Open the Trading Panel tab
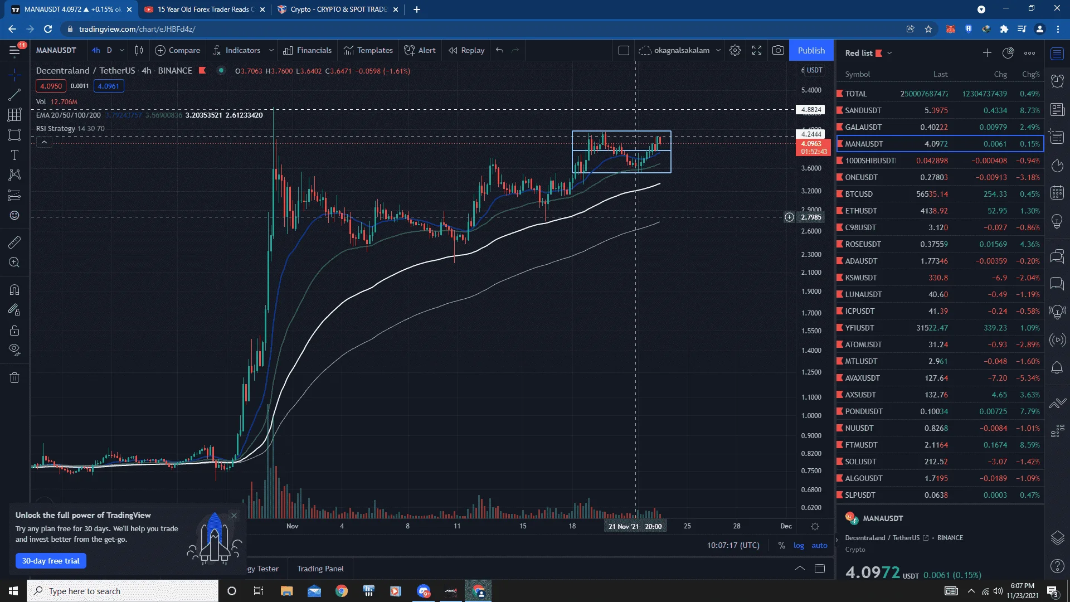Screen dimensions: 1070x602 point(320,569)
